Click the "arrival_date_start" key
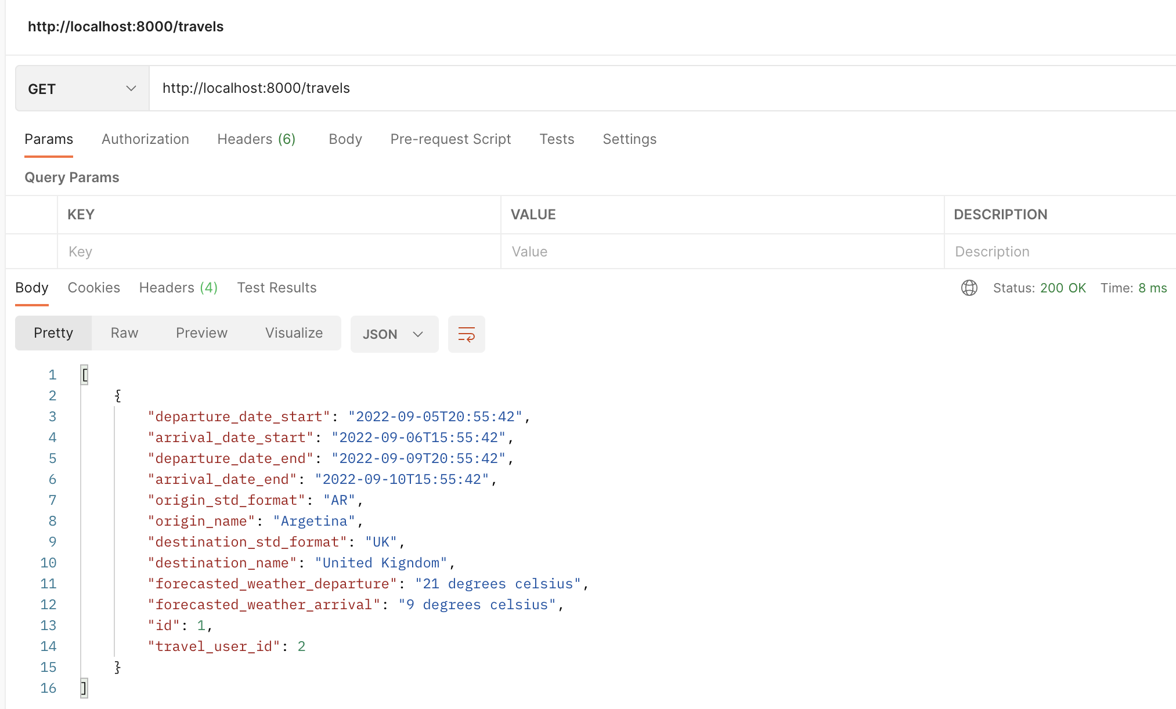The height and width of the screenshot is (709, 1176). pyautogui.click(x=230, y=437)
